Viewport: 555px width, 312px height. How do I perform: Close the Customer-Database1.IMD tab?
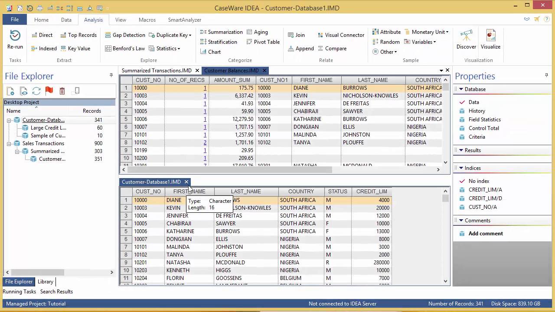coord(186,182)
